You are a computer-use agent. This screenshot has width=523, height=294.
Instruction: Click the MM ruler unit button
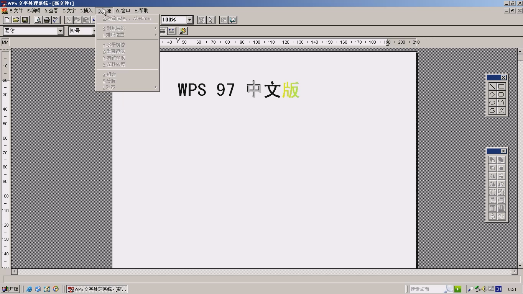(x=5, y=42)
